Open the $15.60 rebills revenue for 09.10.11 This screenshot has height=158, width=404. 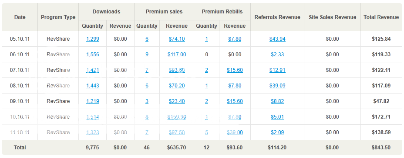tap(235, 101)
